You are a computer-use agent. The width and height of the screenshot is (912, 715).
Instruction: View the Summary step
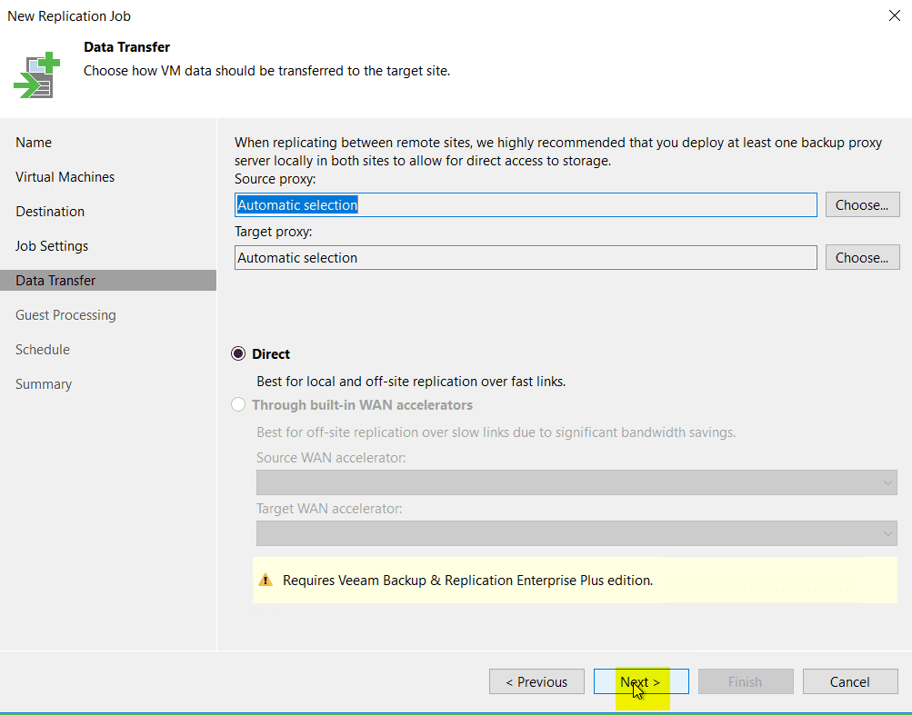(43, 383)
